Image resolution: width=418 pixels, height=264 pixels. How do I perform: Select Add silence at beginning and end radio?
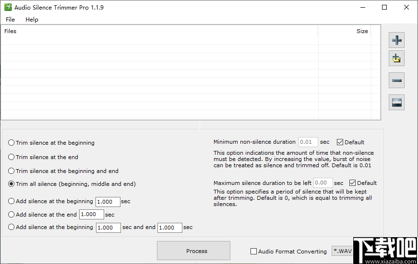11,227
